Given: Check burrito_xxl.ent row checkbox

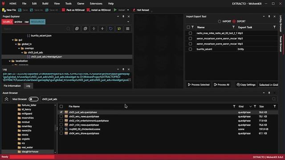Looking at the screenshot, I should [190, 49].
